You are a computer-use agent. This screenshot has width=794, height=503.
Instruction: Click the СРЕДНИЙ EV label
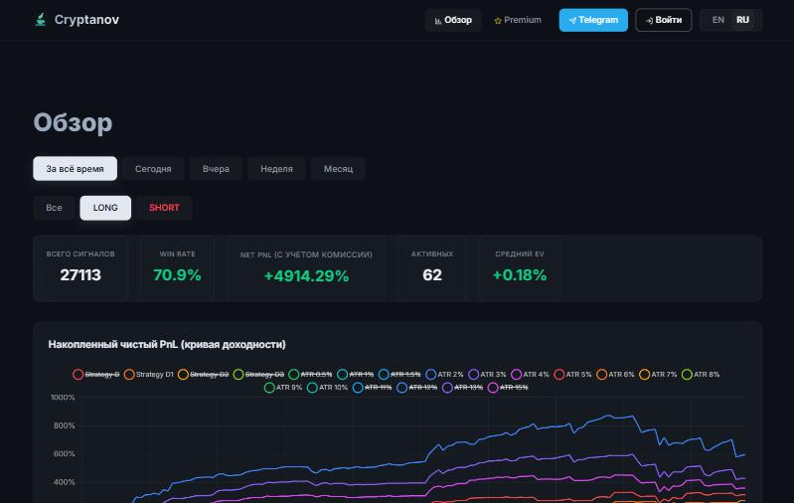point(520,254)
